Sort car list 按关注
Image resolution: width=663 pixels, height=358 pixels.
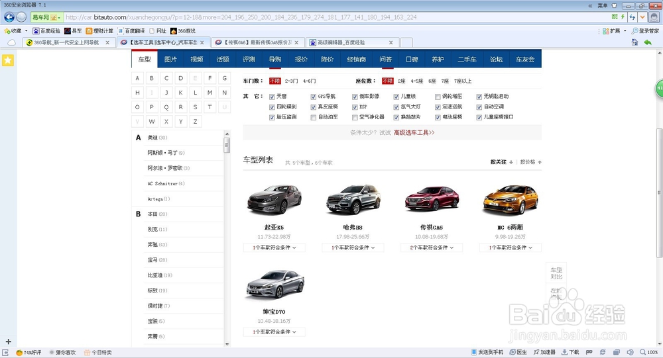coord(501,162)
